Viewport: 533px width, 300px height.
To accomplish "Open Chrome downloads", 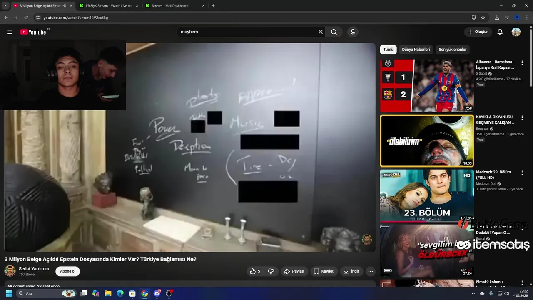I will [x=497, y=17].
